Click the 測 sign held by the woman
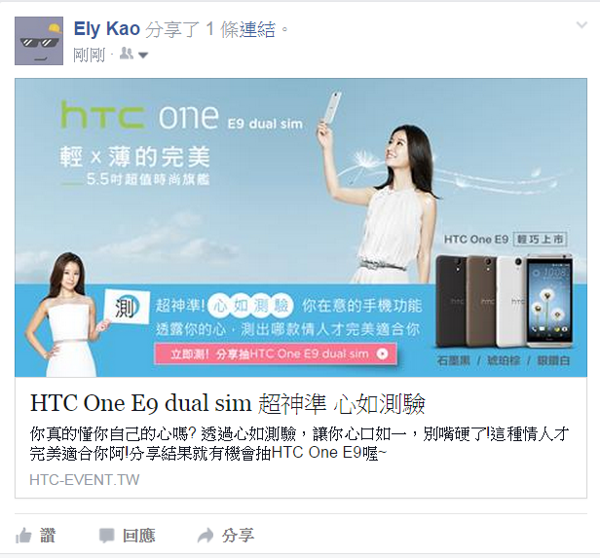This screenshot has height=558, width=600. [x=127, y=307]
